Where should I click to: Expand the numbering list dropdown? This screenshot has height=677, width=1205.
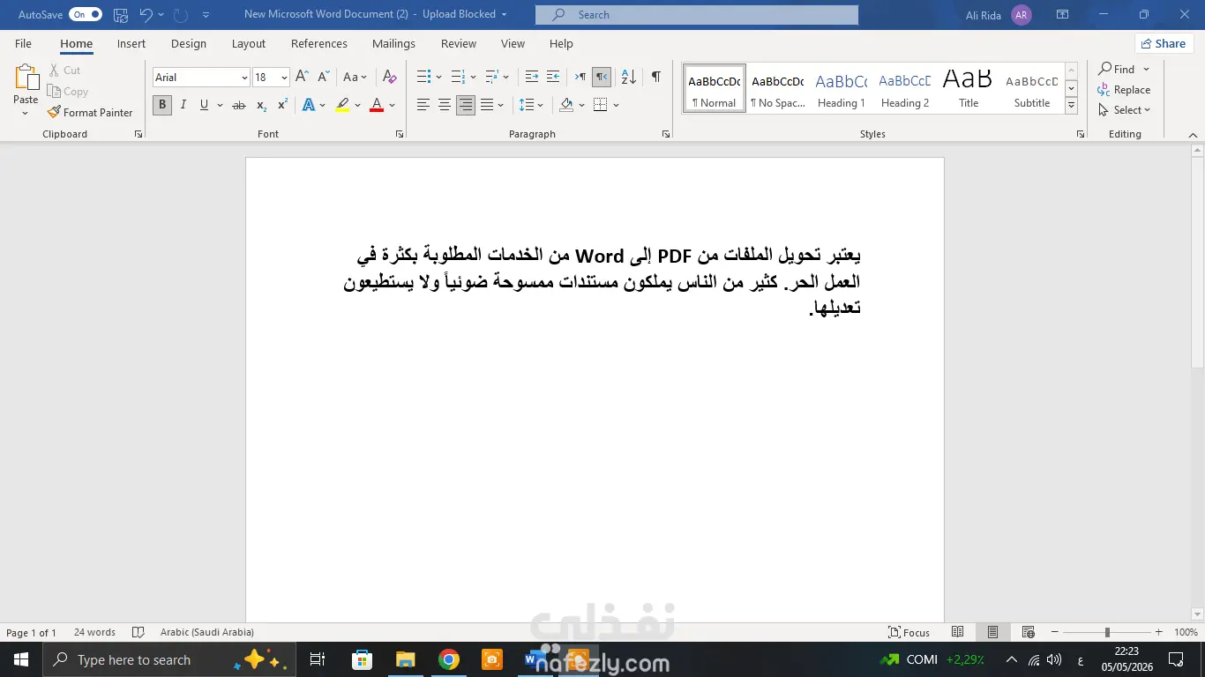pos(474,78)
